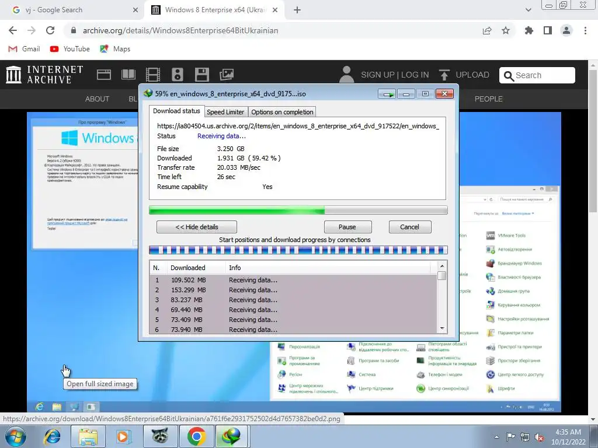598x448 pixels.
Task: Bookmark this page with the star icon
Action: [x=506, y=30]
